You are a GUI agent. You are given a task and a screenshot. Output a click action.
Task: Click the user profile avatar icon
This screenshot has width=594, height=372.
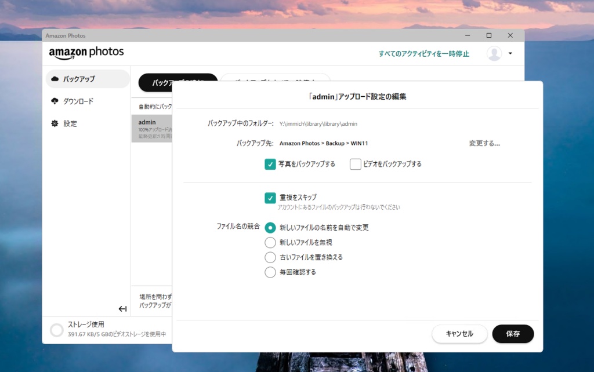(494, 53)
